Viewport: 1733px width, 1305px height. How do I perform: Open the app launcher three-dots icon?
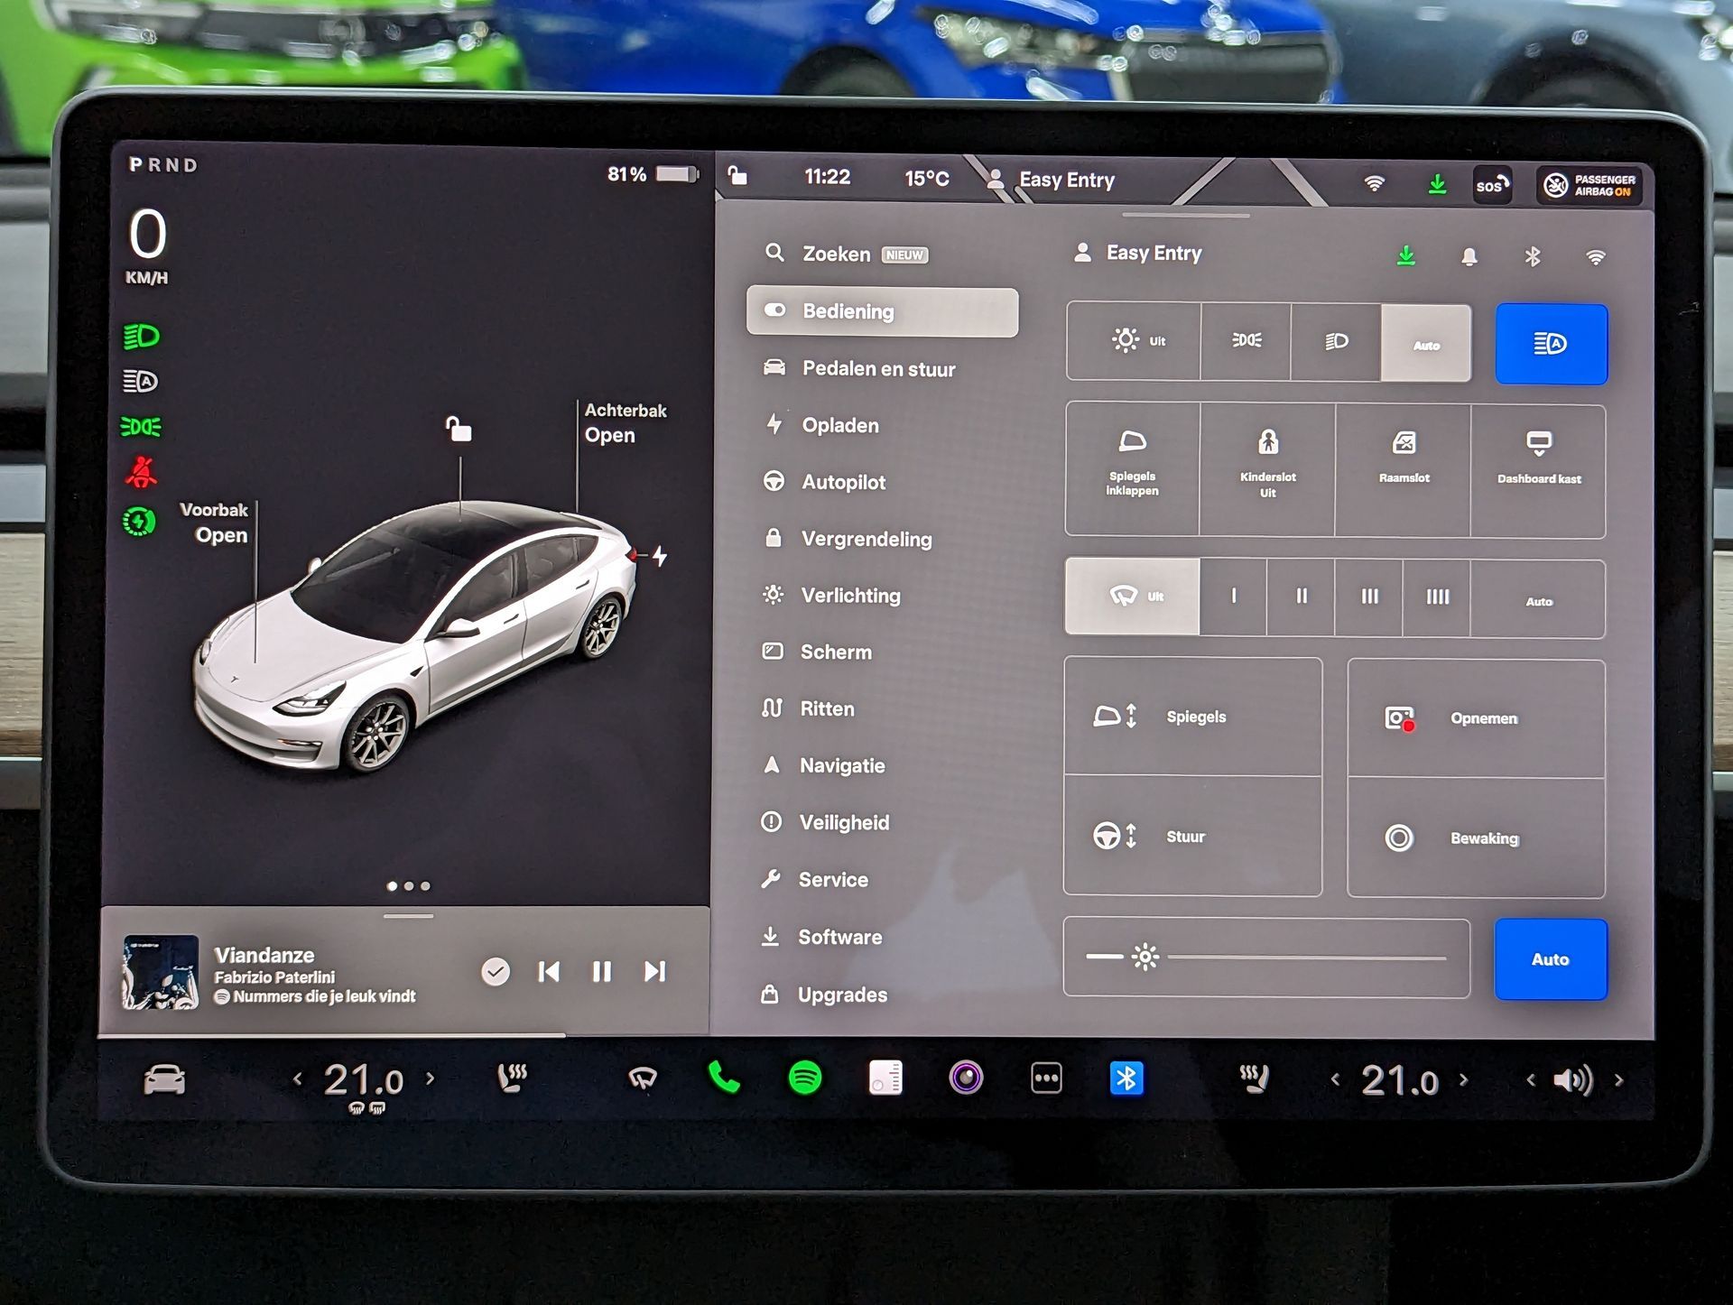point(1046,1078)
